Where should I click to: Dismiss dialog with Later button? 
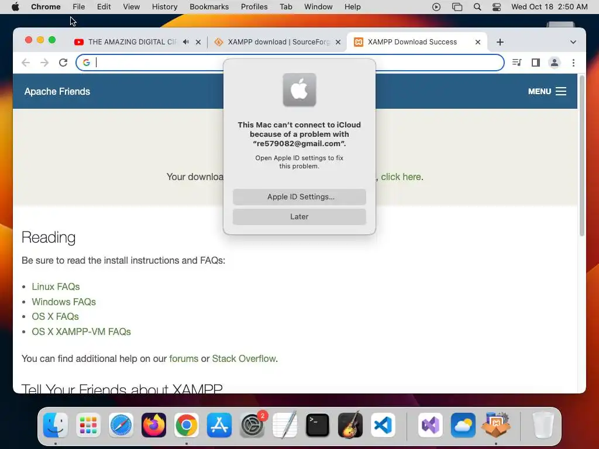(299, 216)
